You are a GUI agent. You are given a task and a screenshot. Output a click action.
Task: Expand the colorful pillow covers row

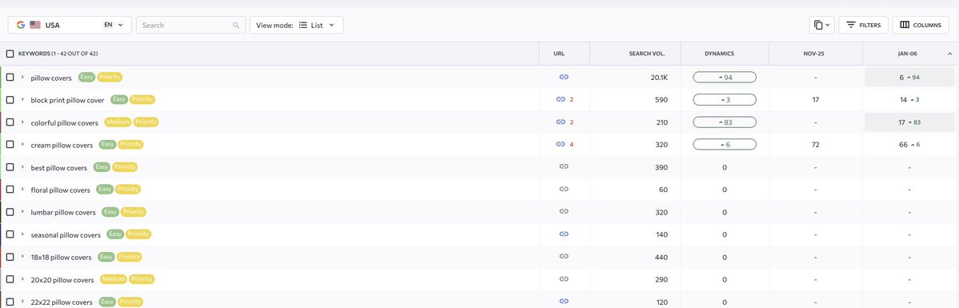pyautogui.click(x=22, y=122)
